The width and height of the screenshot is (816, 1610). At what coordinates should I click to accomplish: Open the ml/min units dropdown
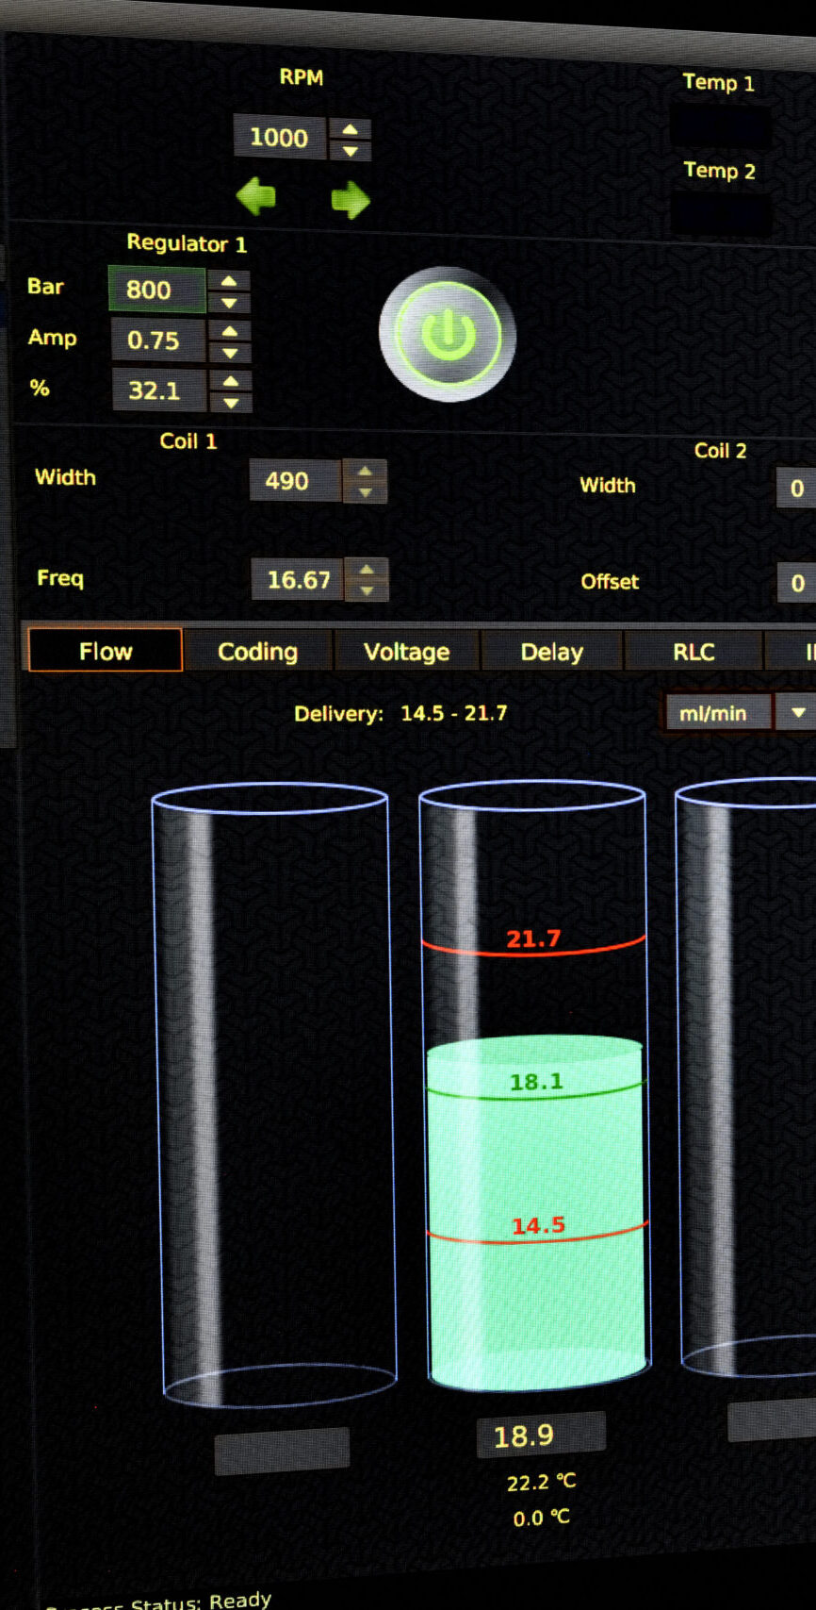(x=797, y=713)
